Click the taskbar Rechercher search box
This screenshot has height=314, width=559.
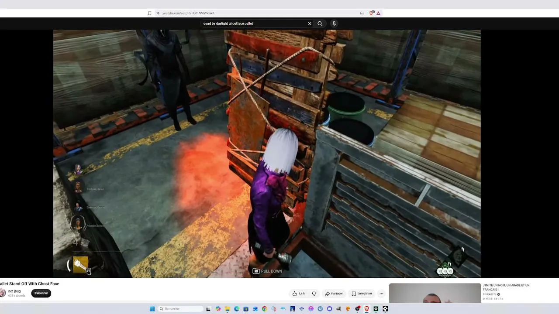[181, 309]
